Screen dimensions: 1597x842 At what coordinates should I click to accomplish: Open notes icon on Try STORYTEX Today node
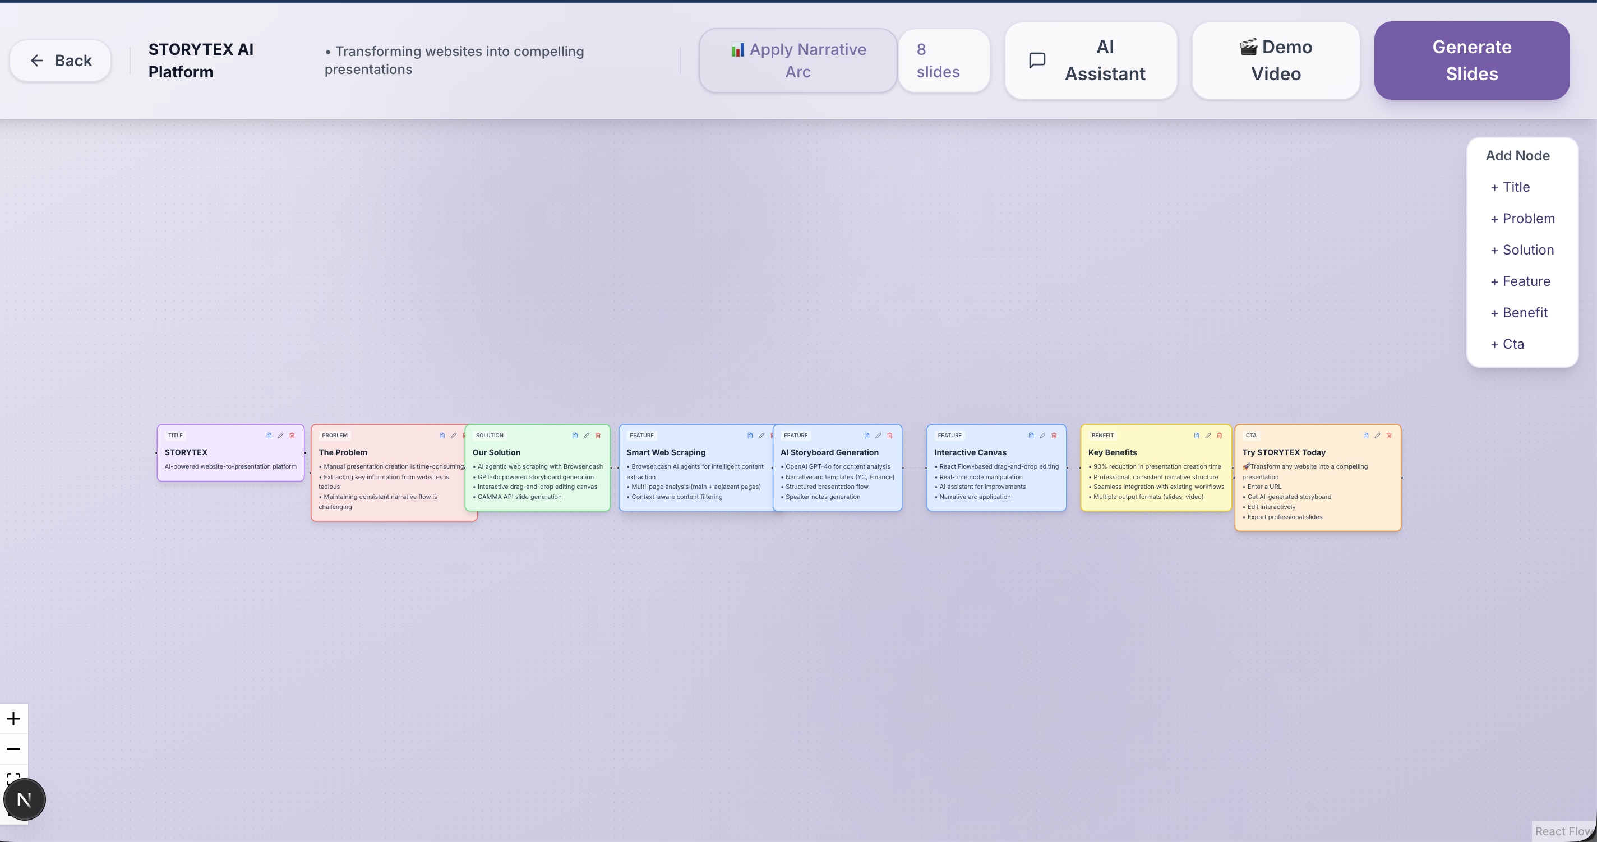(x=1366, y=436)
